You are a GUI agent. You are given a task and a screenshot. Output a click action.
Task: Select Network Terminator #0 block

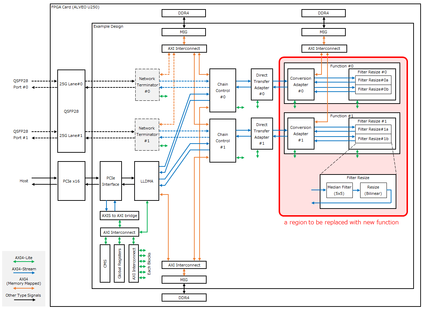[147, 85]
